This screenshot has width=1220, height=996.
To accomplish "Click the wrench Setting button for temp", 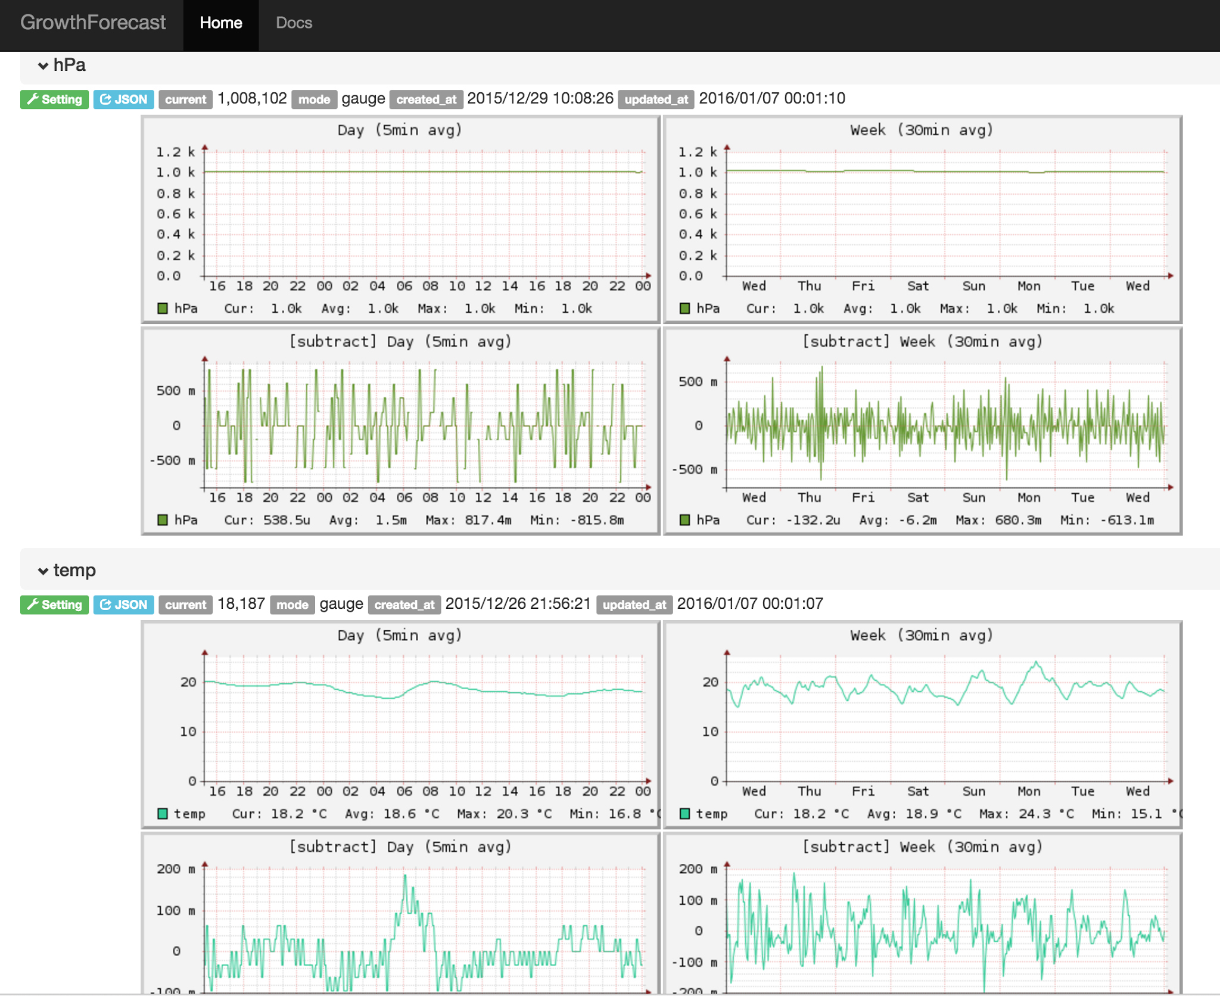I will tap(54, 605).
